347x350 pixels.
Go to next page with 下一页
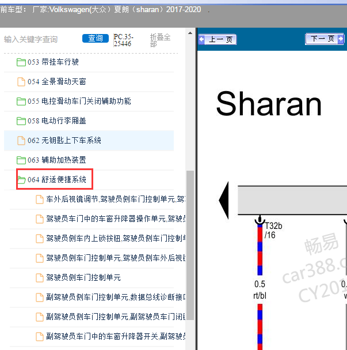click(325, 39)
